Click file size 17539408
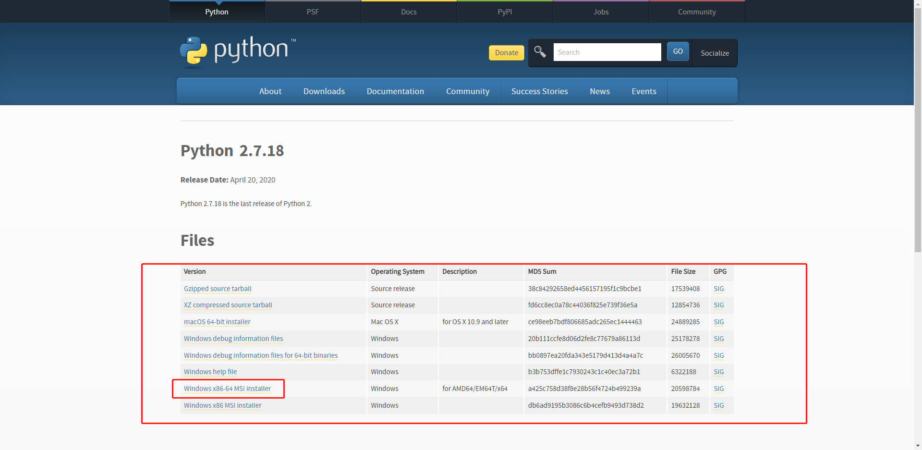Image resolution: width=922 pixels, height=450 pixels. (685, 289)
